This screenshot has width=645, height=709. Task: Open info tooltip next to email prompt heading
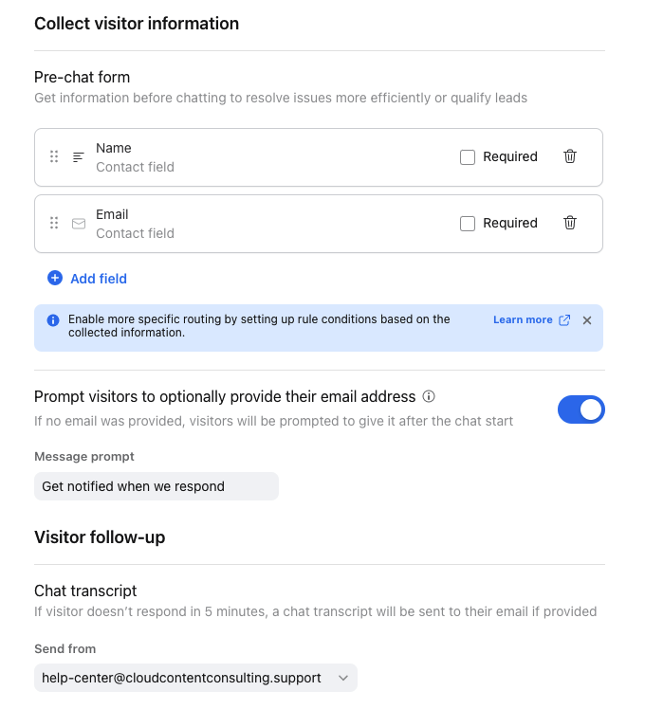(x=429, y=396)
